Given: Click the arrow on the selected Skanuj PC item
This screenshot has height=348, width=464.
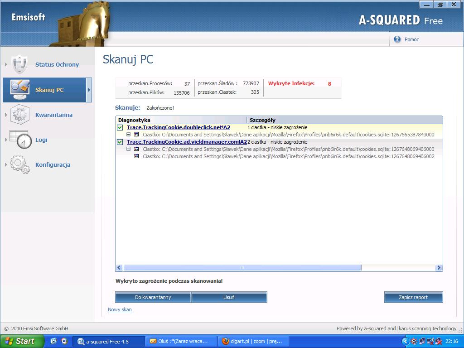Looking at the screenshot, I should (x=89, y=90).
